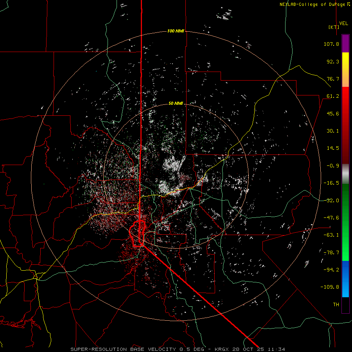
Task: Select the 76.7 velocity scale value
Action: (x=333, y=79)
